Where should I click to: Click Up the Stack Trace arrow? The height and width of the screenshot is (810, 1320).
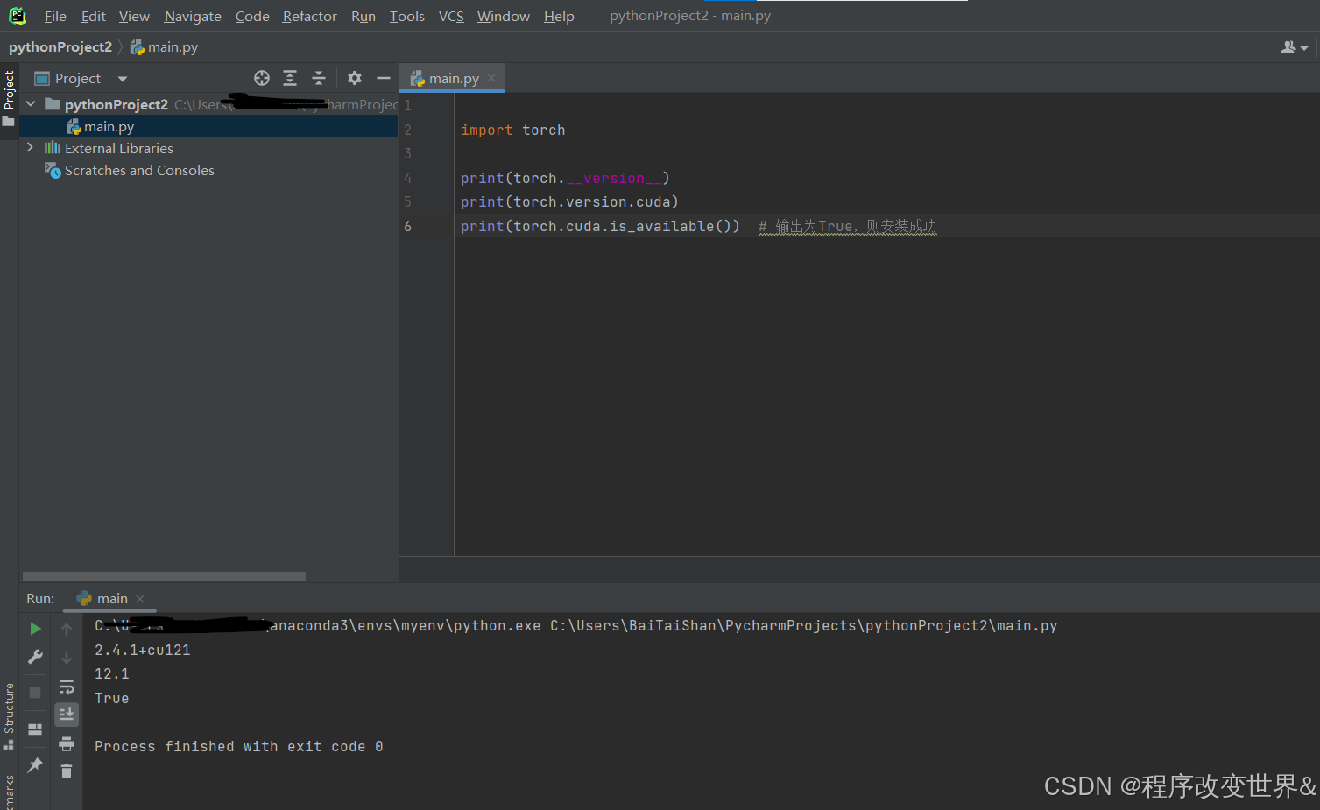click(x=67, y=629)
